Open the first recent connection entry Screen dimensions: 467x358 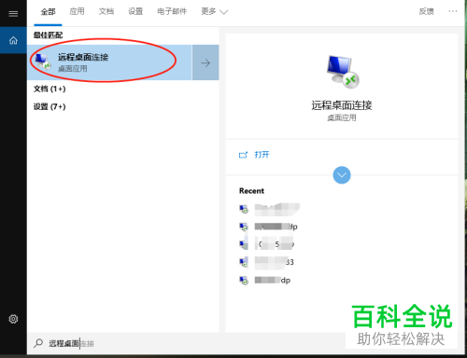point(270,209)
